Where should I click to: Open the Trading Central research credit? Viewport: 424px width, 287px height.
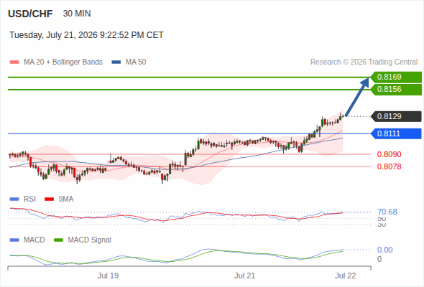coord(364,62)
